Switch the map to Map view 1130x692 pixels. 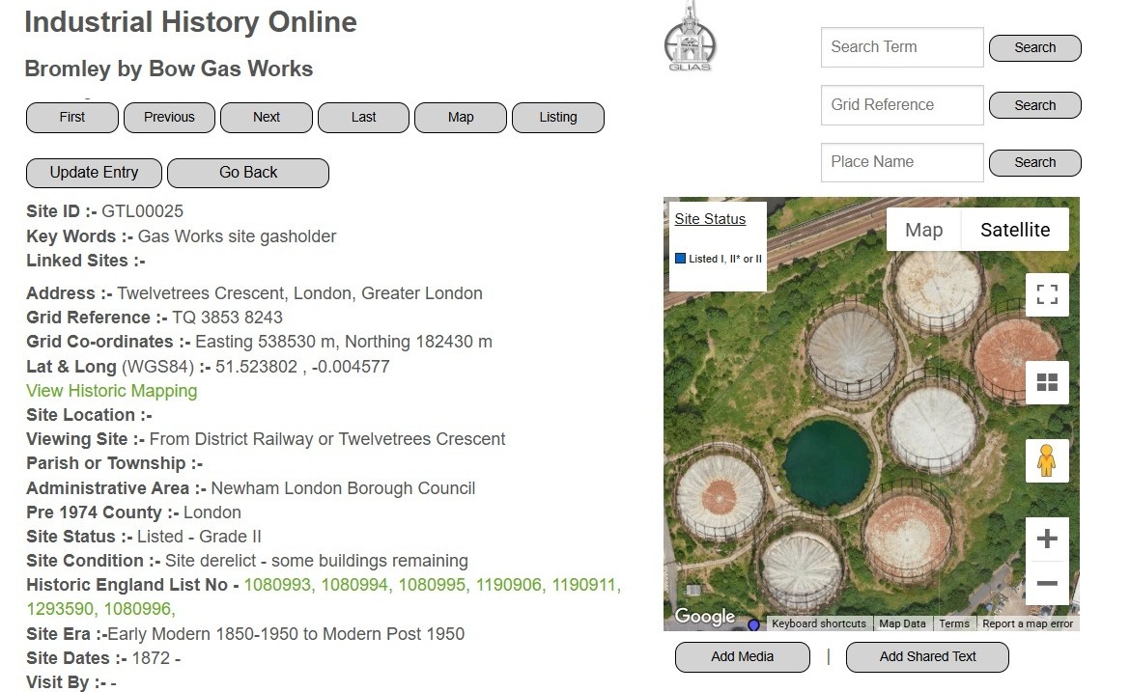923,230
